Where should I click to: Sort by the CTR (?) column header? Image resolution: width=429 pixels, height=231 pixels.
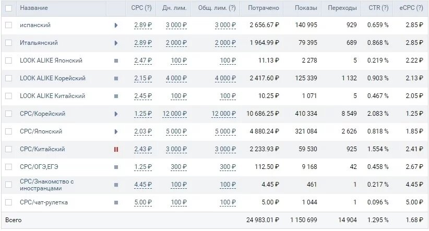click(377, 8)
